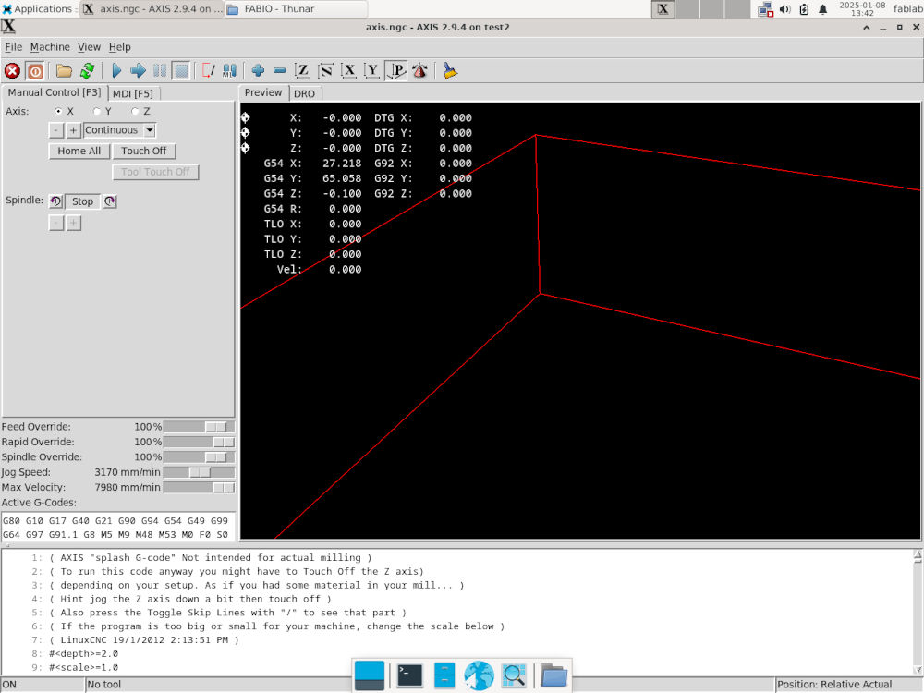Click the Step forward arrow icon

click(138, 71)
